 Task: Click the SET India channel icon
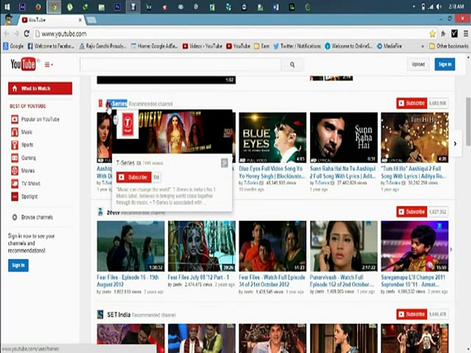(100, 314)
